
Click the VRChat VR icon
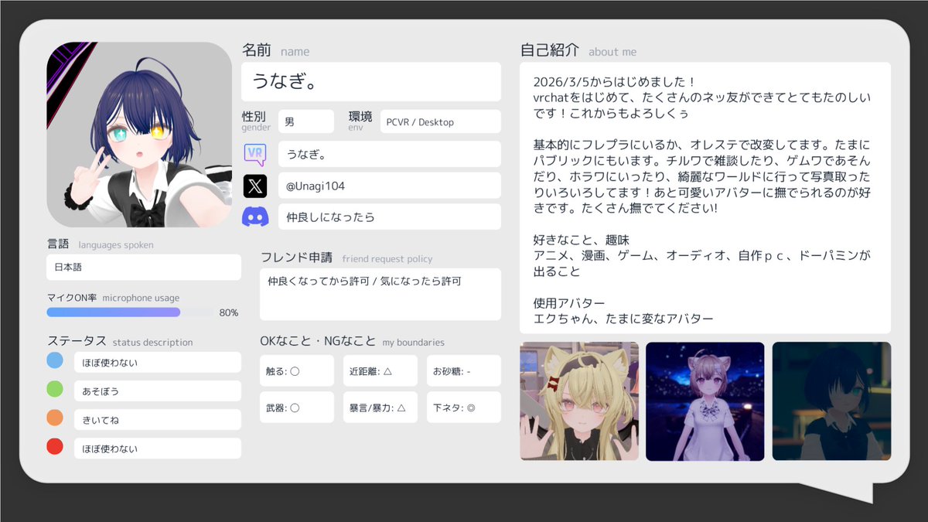point(255,154)
